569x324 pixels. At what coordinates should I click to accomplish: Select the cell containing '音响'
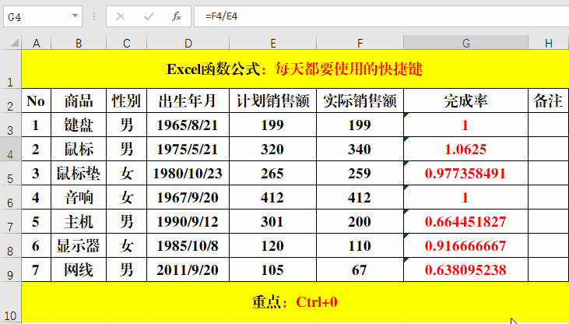pos(79,197)
